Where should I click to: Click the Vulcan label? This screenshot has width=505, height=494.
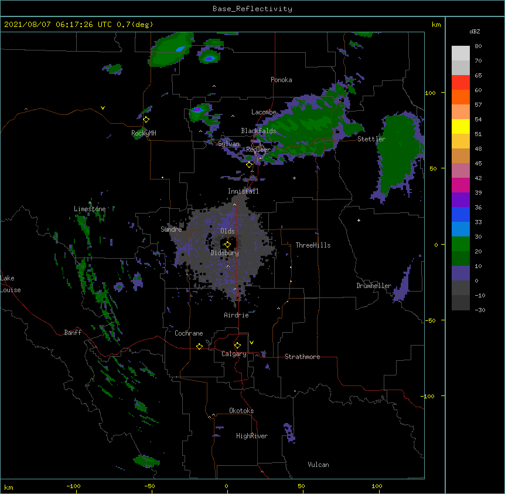click(x=318, y=465)
